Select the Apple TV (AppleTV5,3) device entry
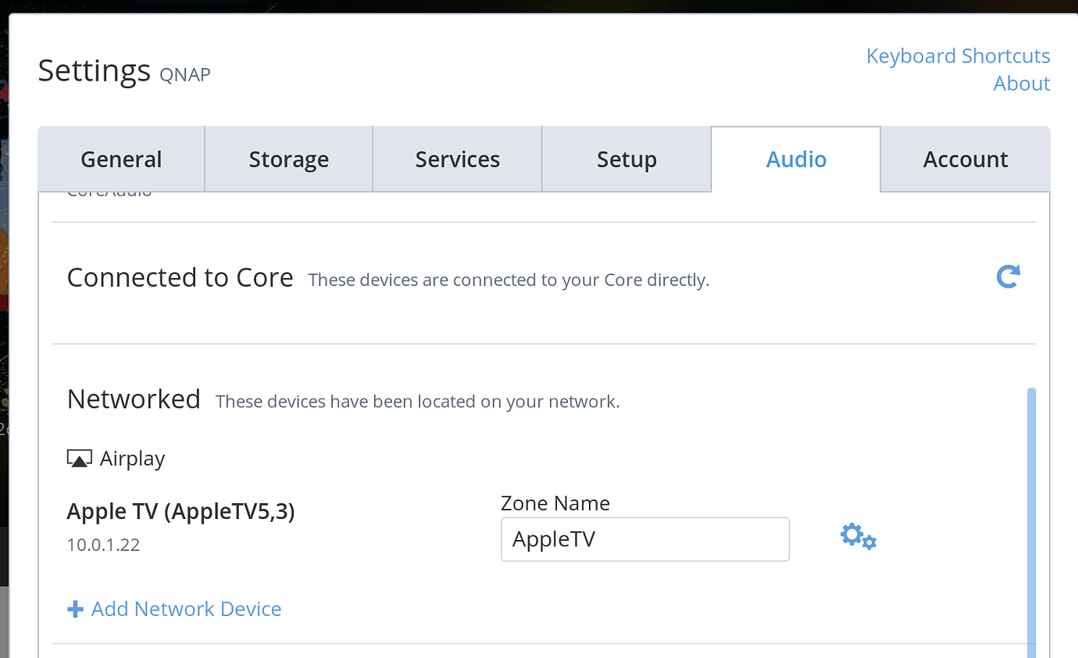The height and width of the screenshot is (658, 1078). pyautogui.click(x=180, y=511)
